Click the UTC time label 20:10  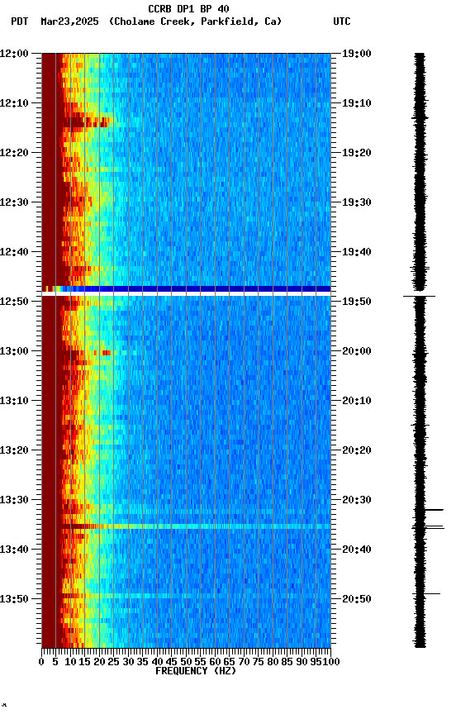[357, 401]
